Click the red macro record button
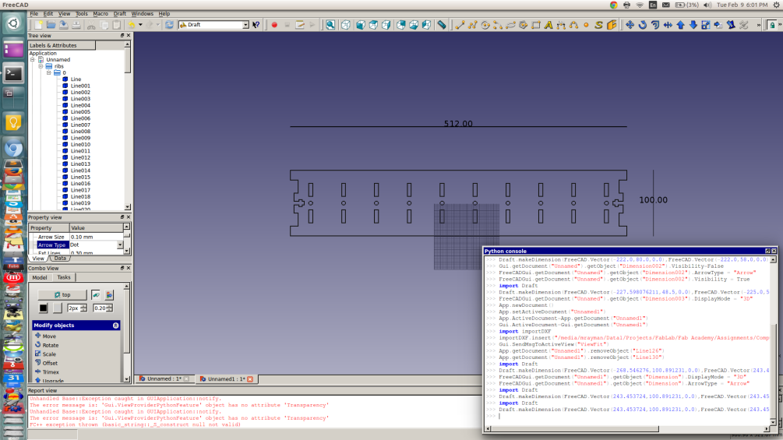783x440 pixels. [x=274, y=25]
